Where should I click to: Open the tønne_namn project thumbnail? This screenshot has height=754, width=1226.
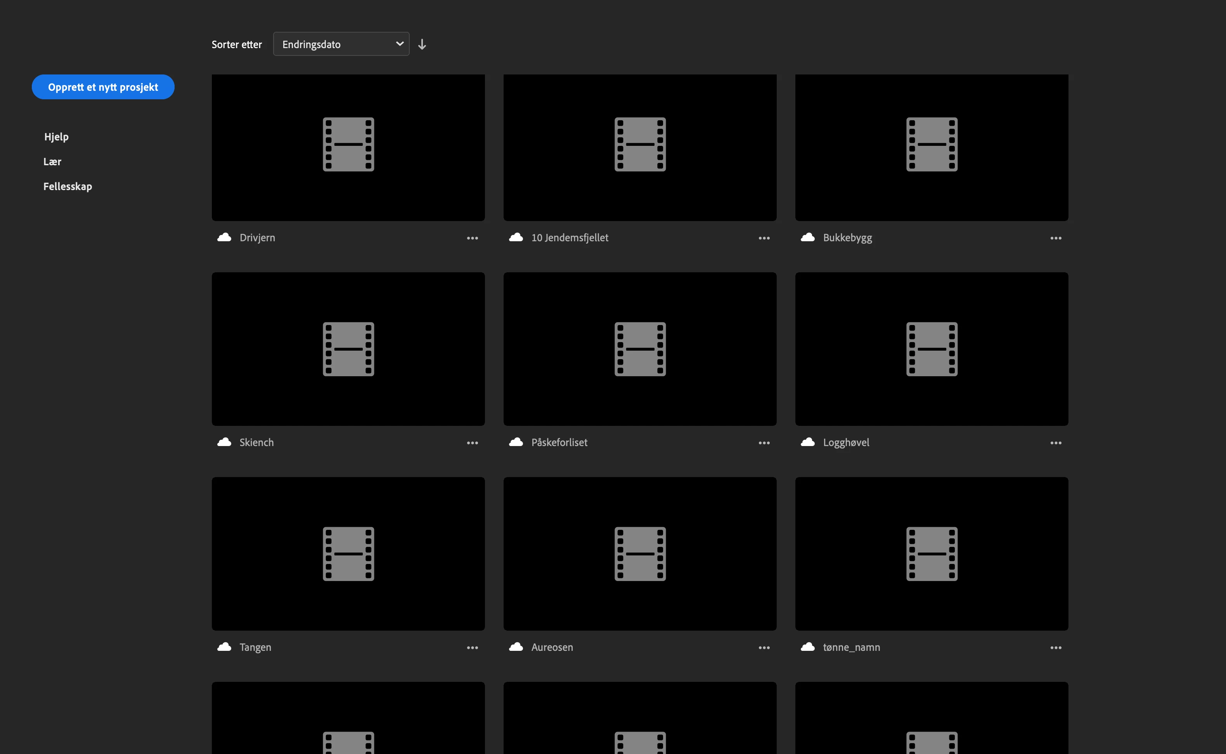pyautogui.click(x=931, y=553)
